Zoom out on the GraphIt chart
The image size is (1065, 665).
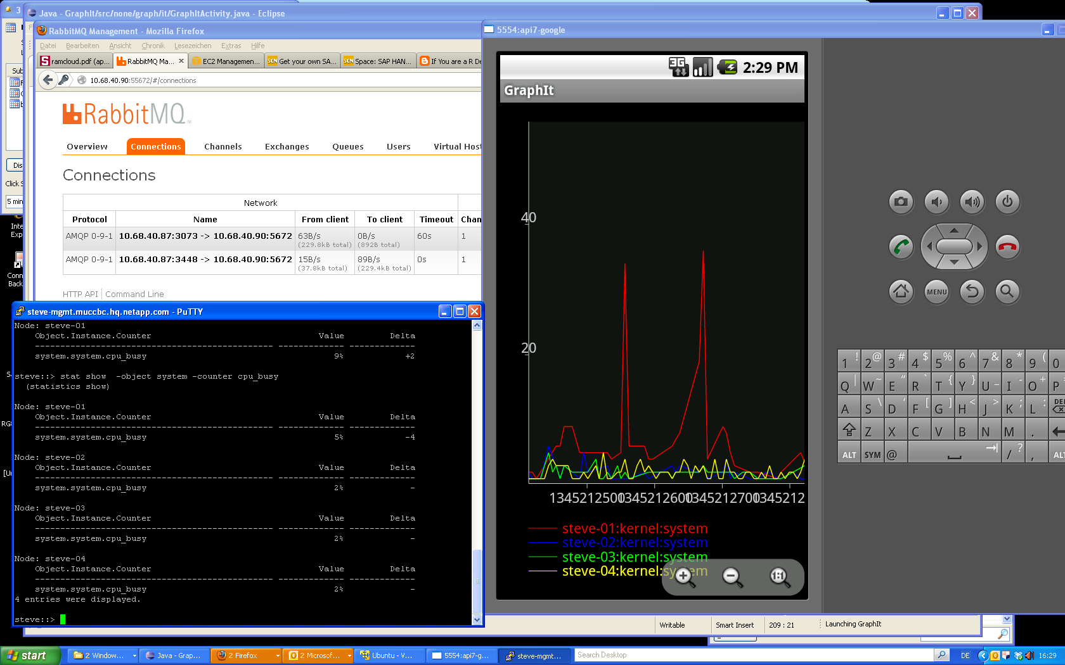tap(732, 577)
